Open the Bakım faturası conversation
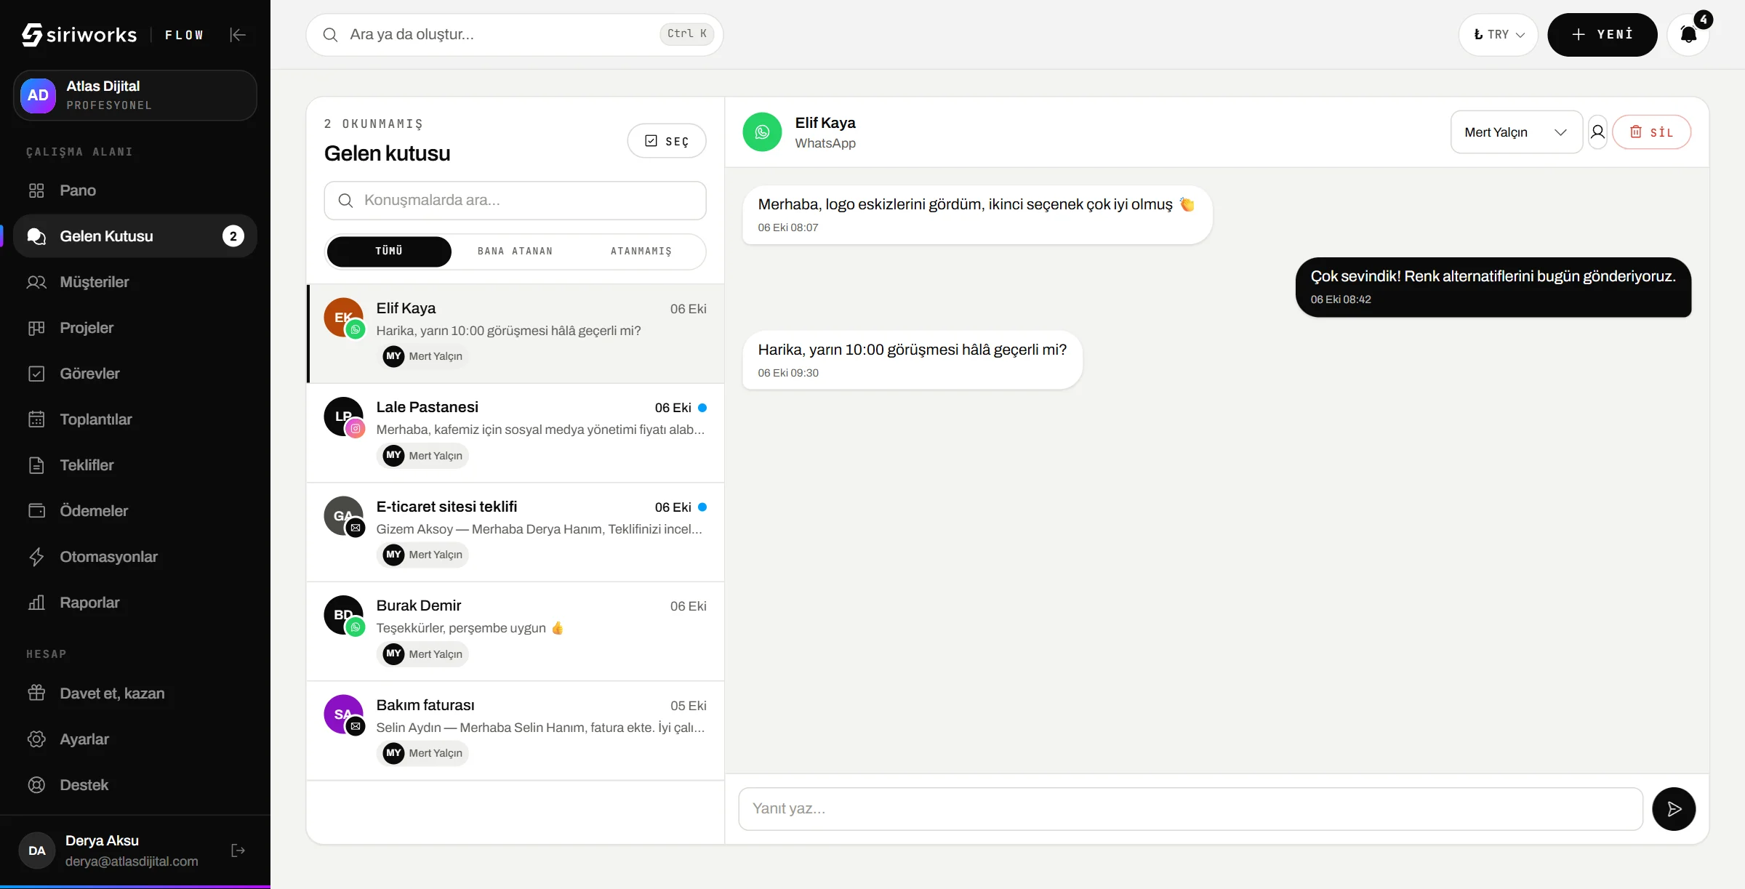1745x889 pixels. pyautogui.click(x=516, y=731)
